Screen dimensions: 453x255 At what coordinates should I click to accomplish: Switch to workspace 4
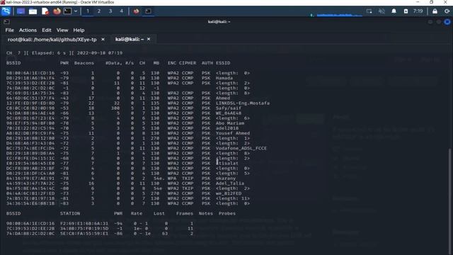(121, 11)
